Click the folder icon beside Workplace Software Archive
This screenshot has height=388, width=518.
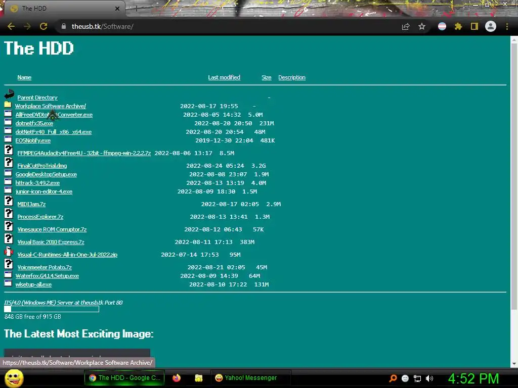click(x=8, y=105)
